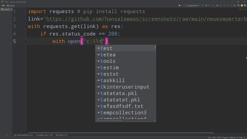Click the blue update project arrow icon

(x=221, y=5)
